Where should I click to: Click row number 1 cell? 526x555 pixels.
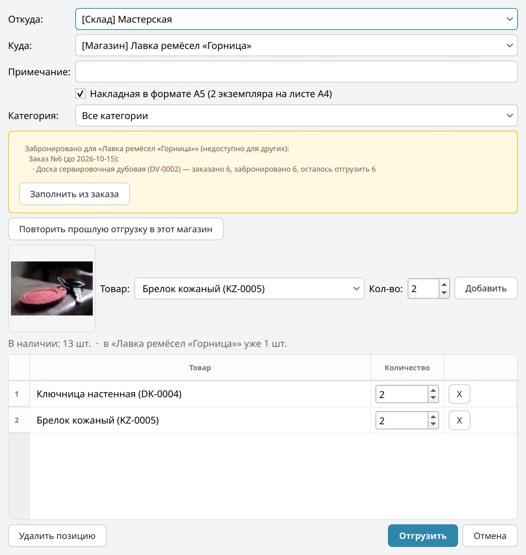pyautogui.click(x=19, y=394)
